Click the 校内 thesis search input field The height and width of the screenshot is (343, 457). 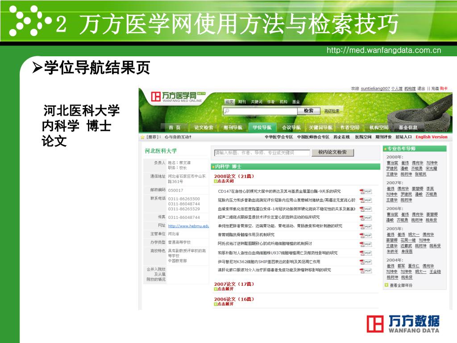point(262,153)
